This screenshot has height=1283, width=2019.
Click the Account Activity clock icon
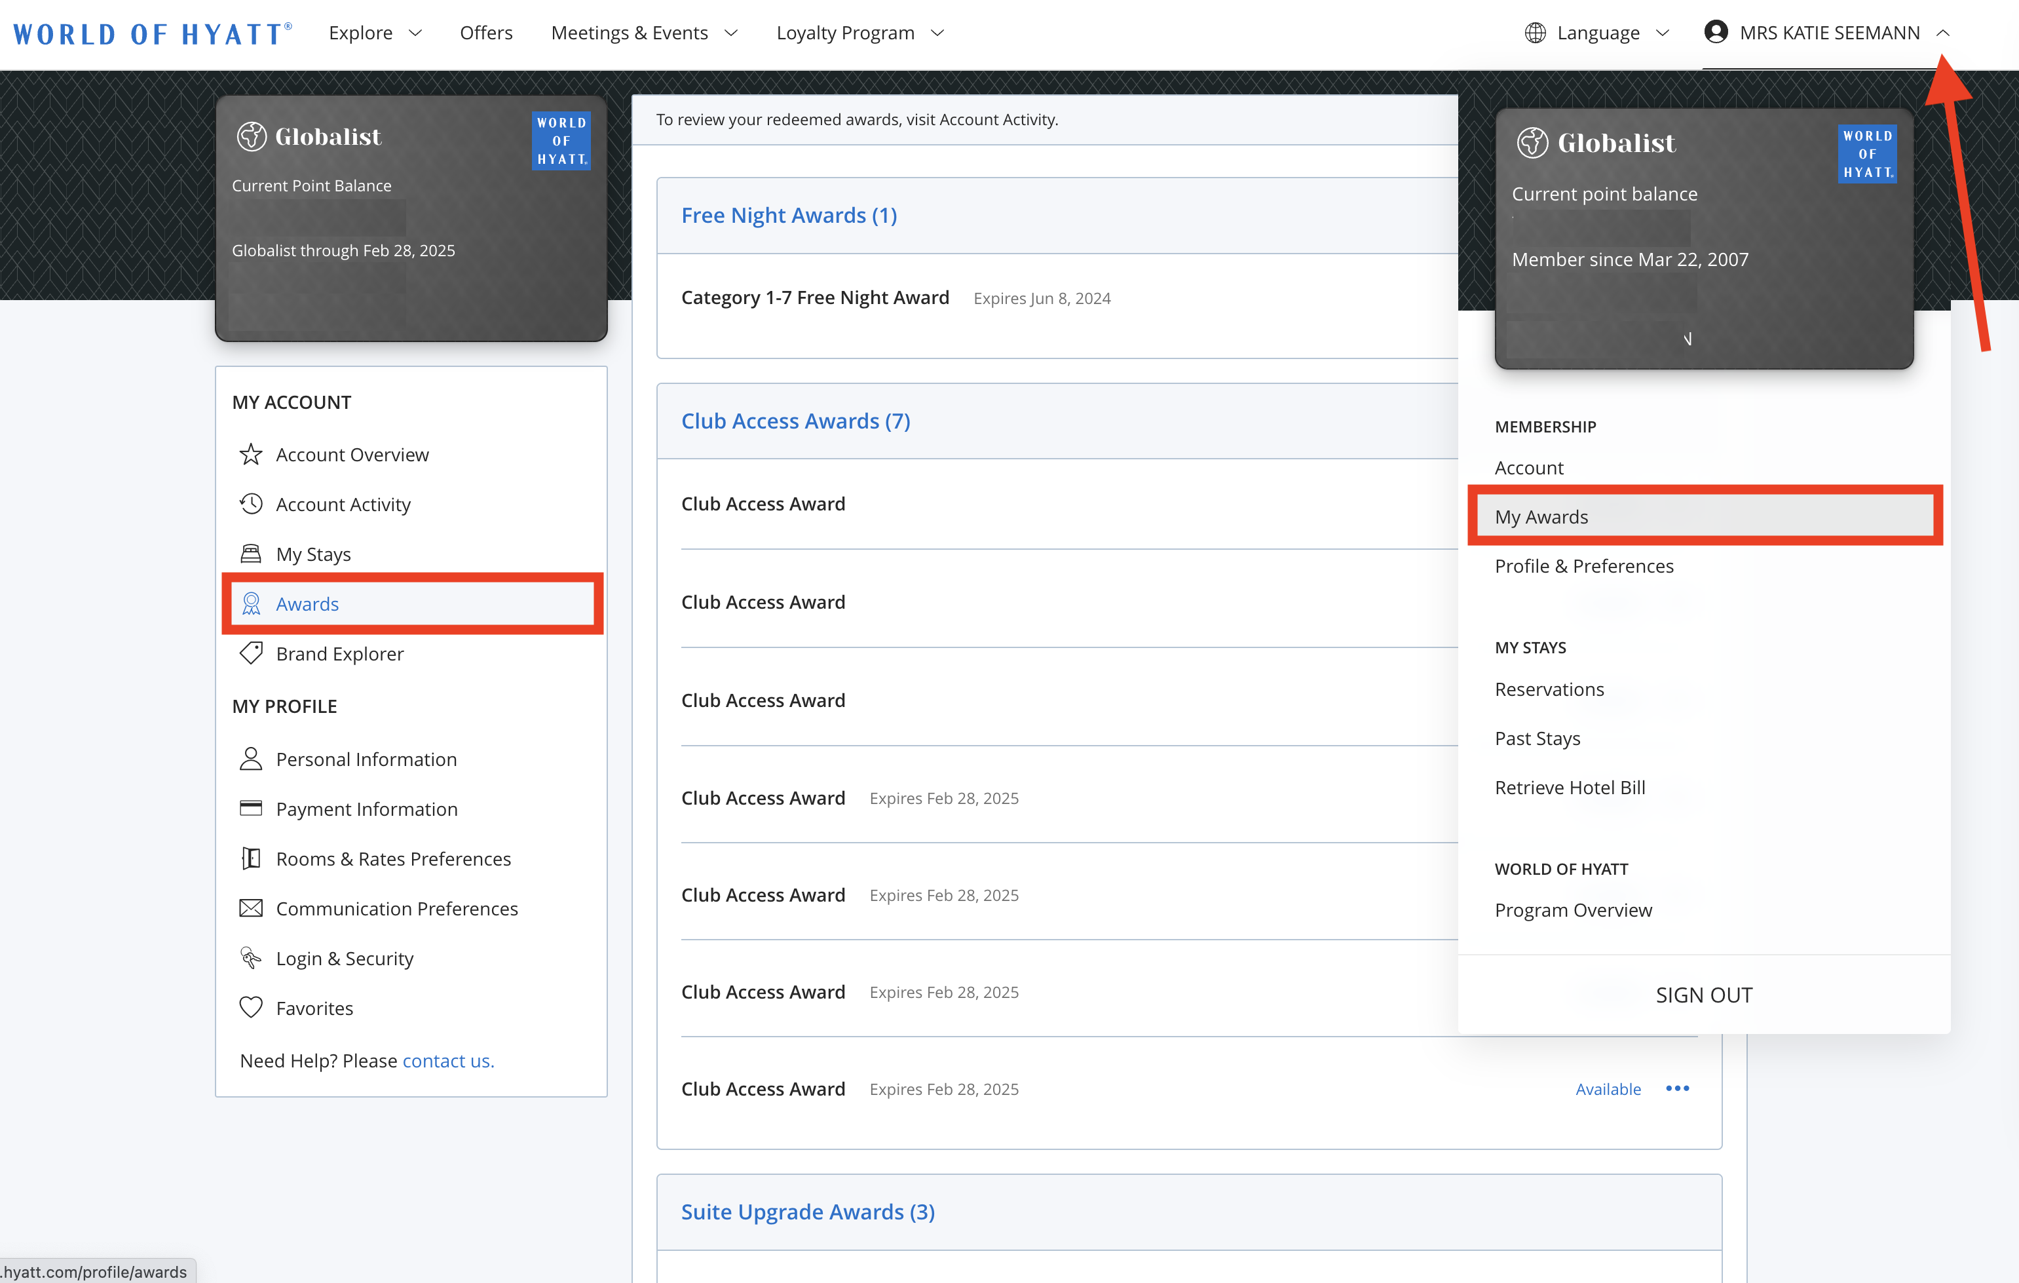pyautogui.click(x=251, y=504)
